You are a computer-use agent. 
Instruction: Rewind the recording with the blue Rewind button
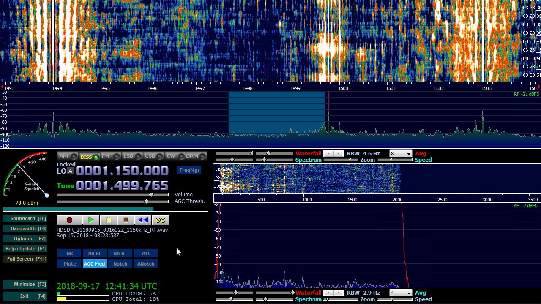click(143, 220)
